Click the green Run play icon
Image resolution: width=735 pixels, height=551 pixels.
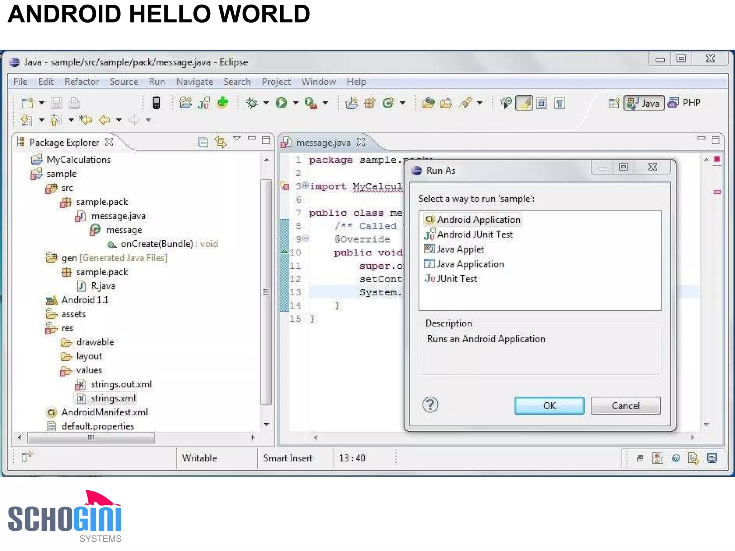pos(281,103)
